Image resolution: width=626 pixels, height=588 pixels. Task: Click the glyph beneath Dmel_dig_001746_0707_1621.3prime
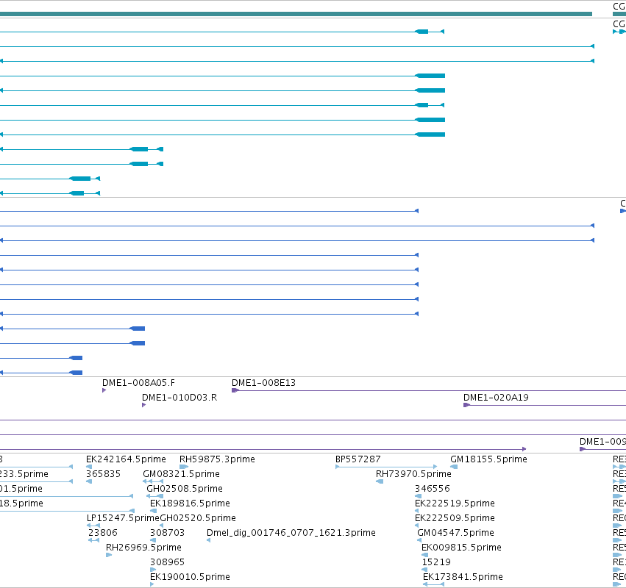tap(208, 540)
